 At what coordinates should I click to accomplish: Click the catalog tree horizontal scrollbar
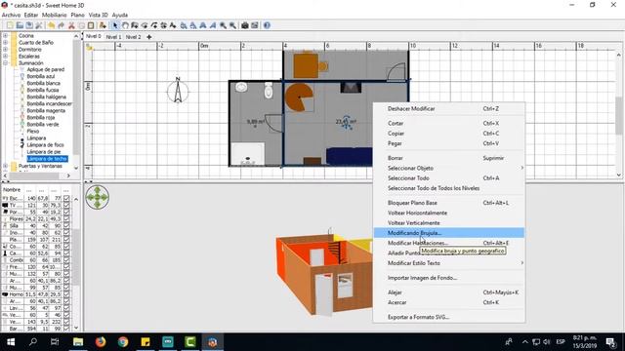(34, 175)
